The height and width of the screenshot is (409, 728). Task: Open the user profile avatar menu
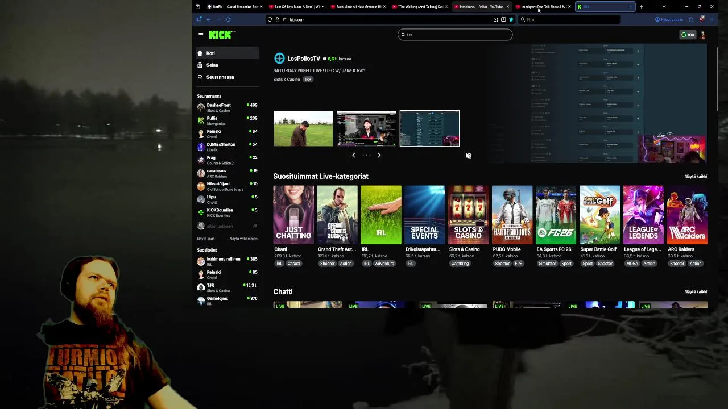[x=703, y=35]
